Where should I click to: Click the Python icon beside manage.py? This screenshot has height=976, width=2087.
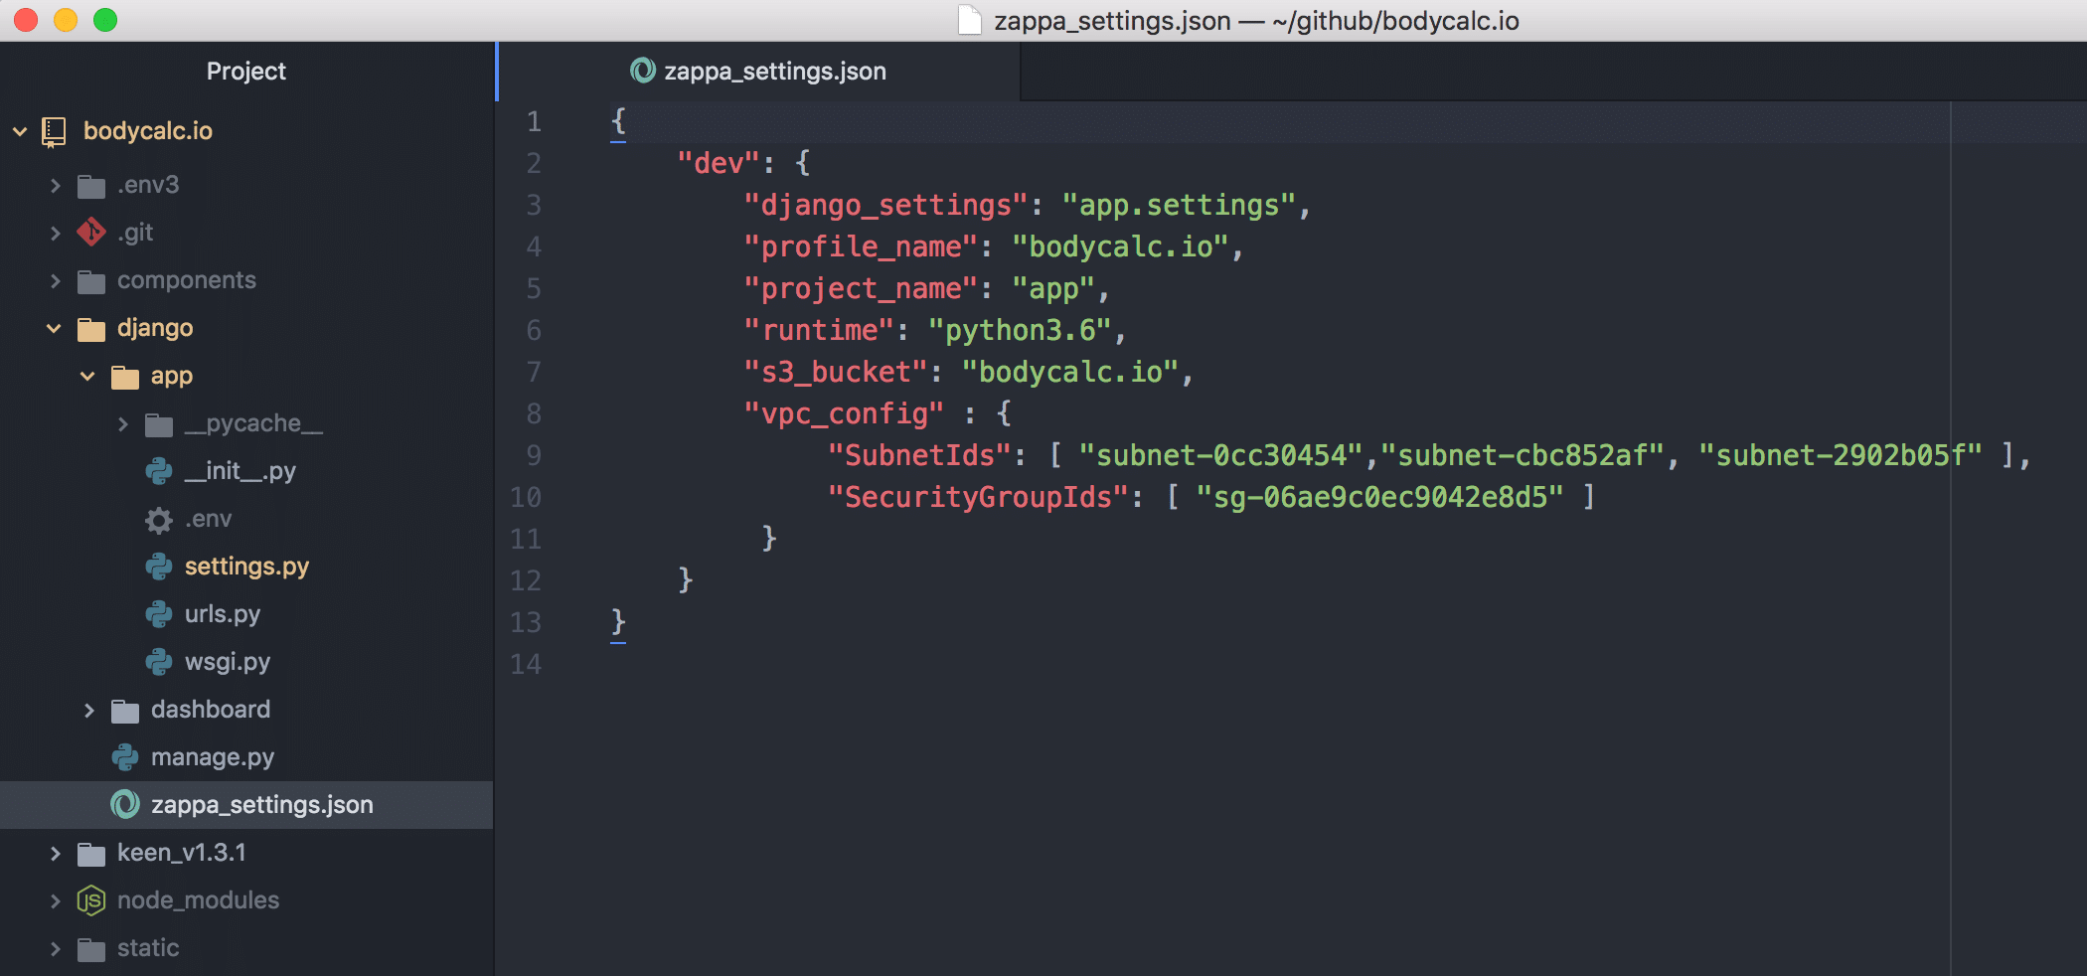(125, 757)
